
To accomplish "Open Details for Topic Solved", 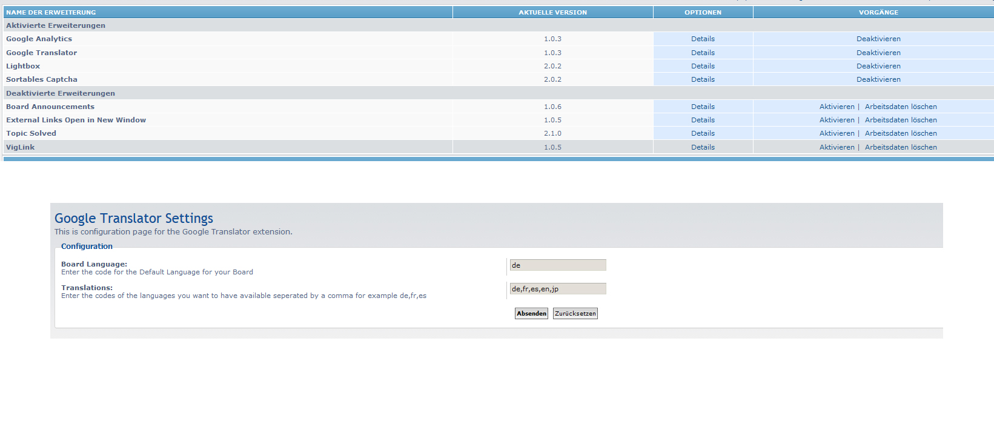I will pyautogui.click(x=703, y=133).
